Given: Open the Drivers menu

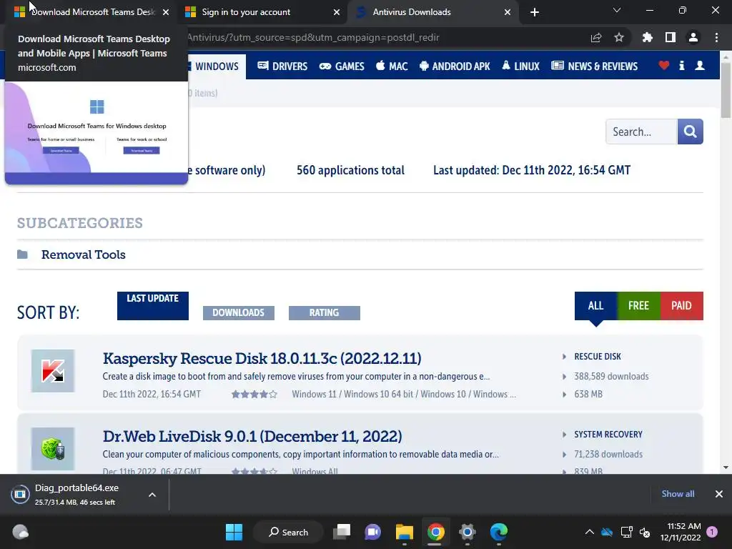Looking at the screenshot, I should click(282, 66).
